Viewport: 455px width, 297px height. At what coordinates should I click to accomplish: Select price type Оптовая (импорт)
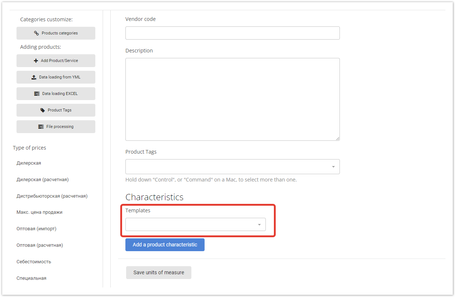coord(36,228)
